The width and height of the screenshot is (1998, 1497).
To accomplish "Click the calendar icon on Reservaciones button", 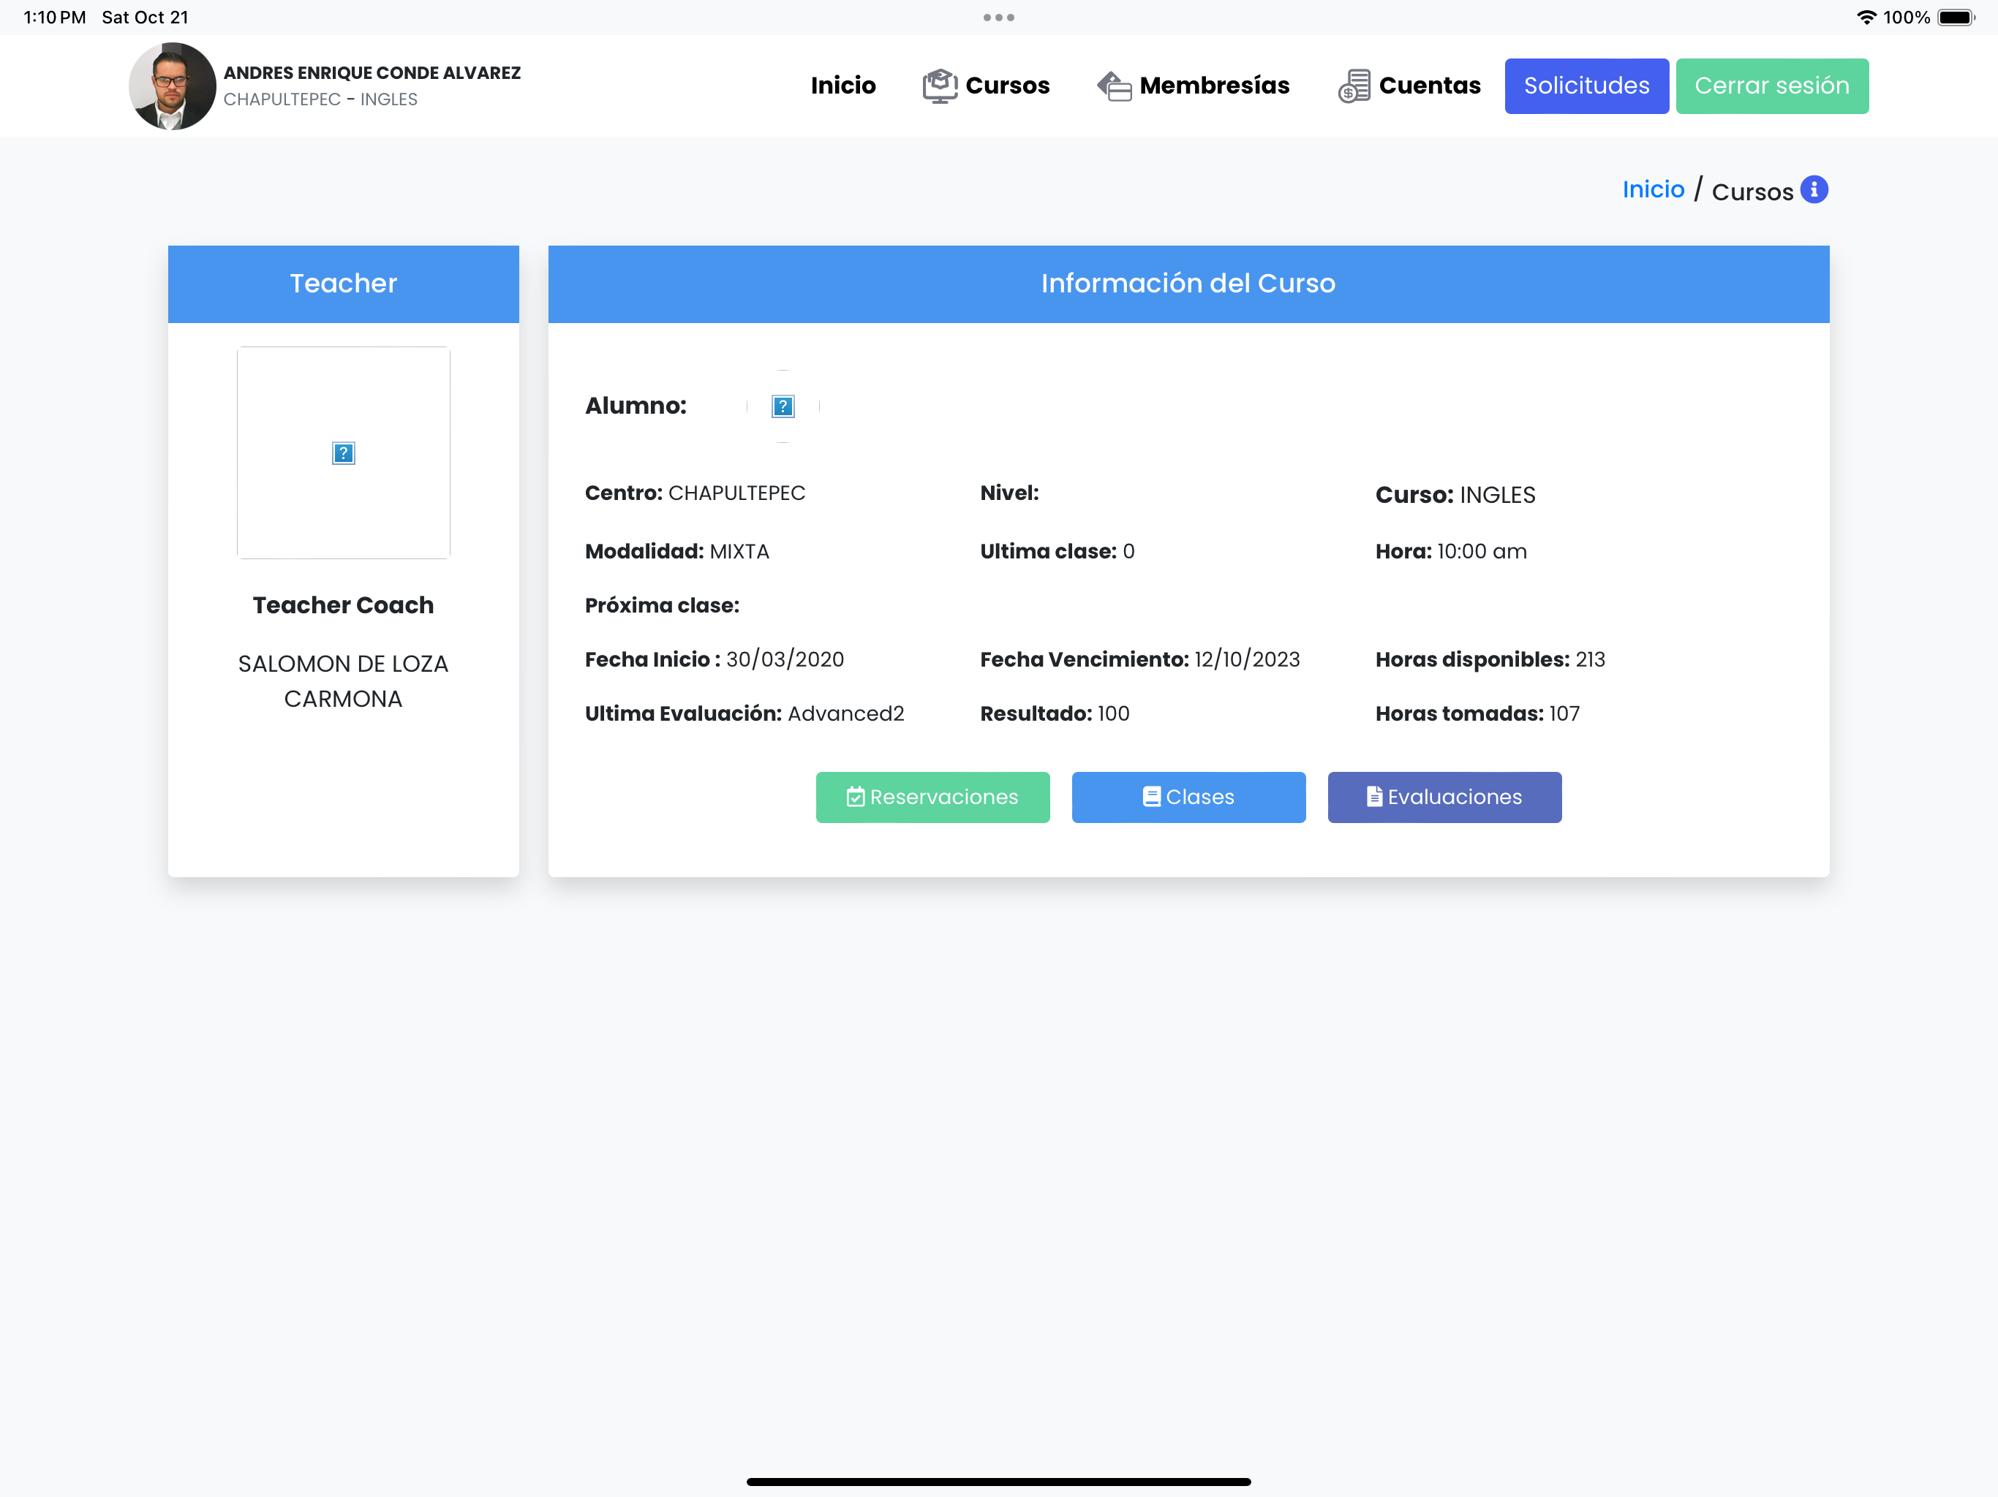I will tap(856, 796).
